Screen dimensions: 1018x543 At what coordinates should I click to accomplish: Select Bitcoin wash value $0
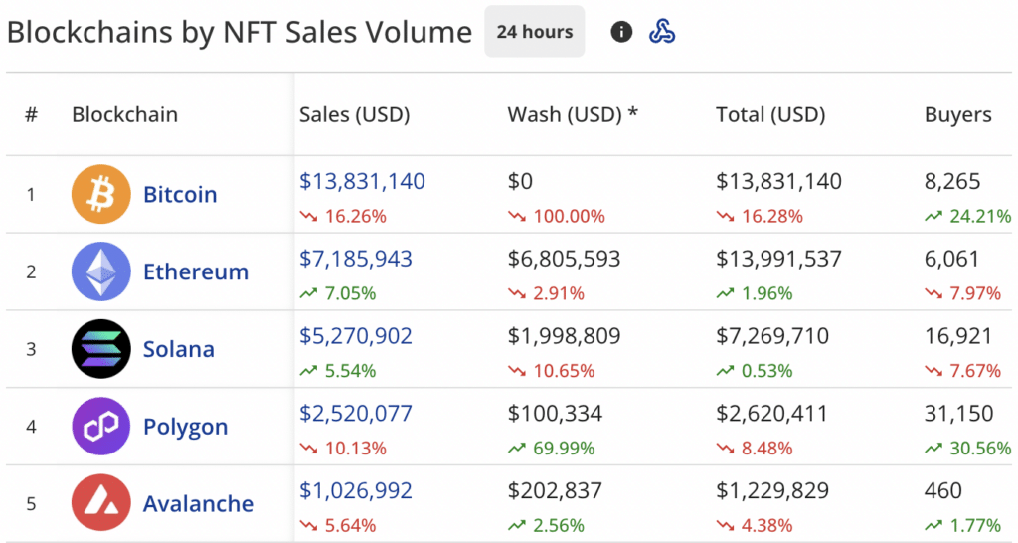click(x=520, y=181)
